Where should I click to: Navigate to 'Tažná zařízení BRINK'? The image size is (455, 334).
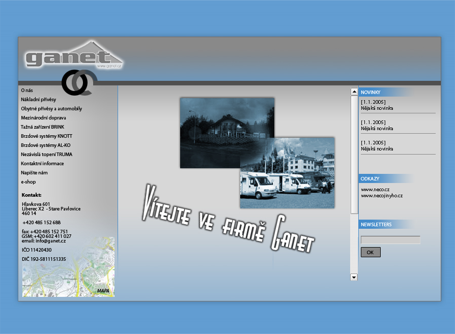click(43, 127)
